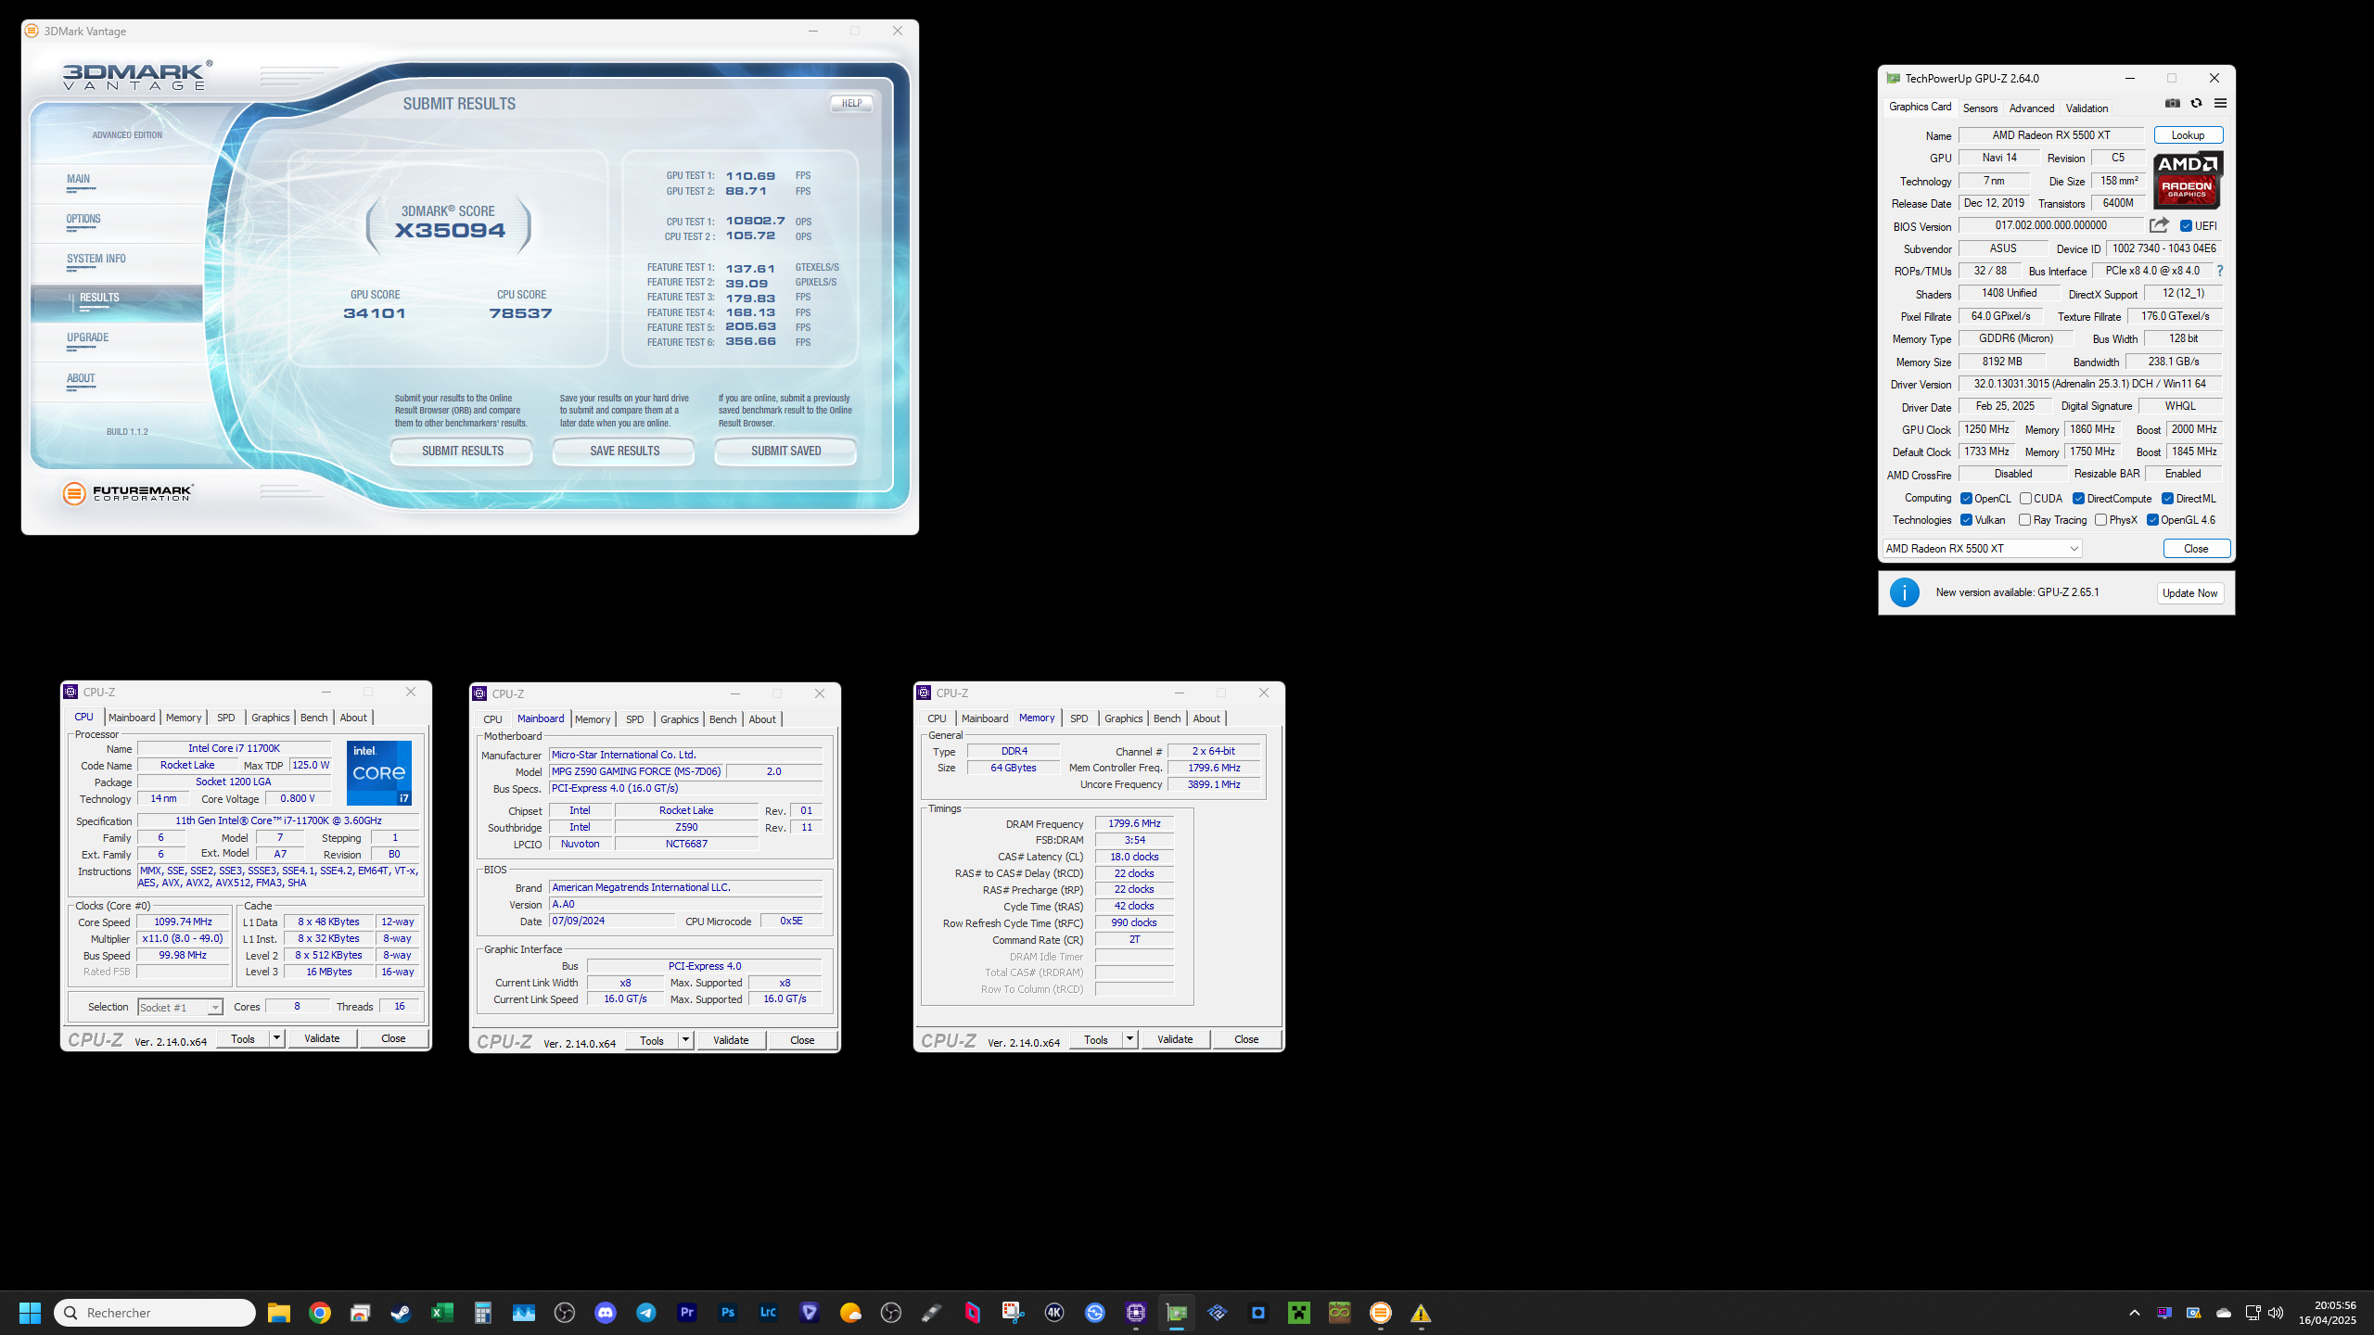Expand the AMD Radeon RX 5500 XT card selector

coord(1982,549)
